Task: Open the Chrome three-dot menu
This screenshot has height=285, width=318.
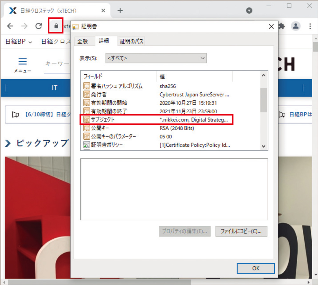Action: point(310,26)
